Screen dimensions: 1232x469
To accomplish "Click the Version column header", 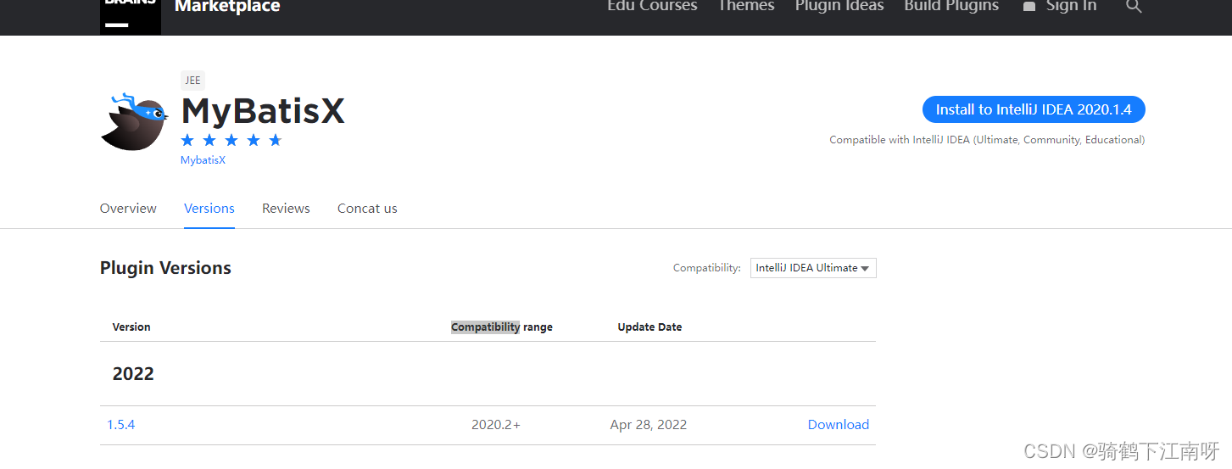I will pyautogui.click(x=131, y=327).
